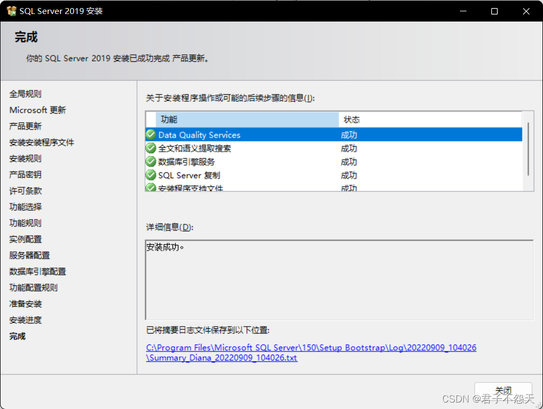Maximize the SQL Server 2019 安装 window
The image size is (543, 409).
click(x=494, y=11)
